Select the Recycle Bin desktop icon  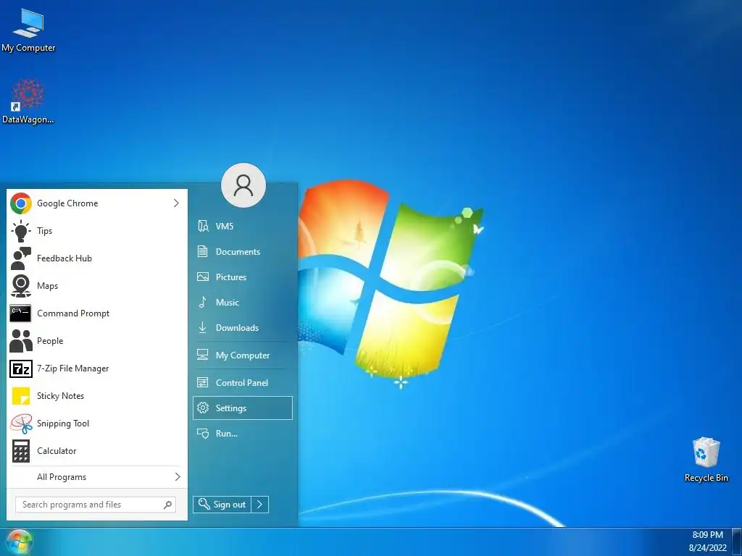(x=706, y=460)
